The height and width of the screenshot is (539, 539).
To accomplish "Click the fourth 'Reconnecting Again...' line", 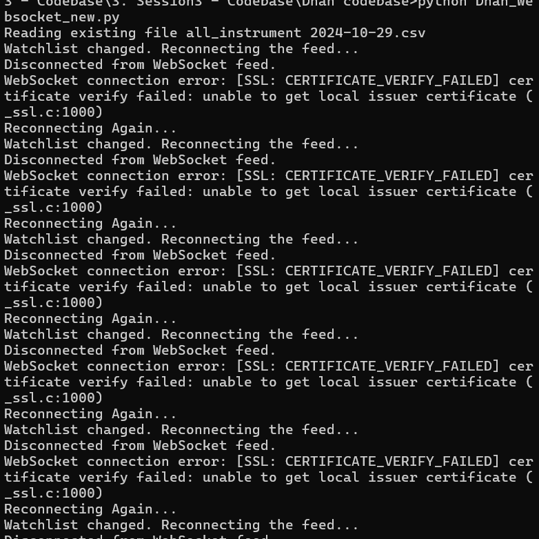I will coord(90,414).
